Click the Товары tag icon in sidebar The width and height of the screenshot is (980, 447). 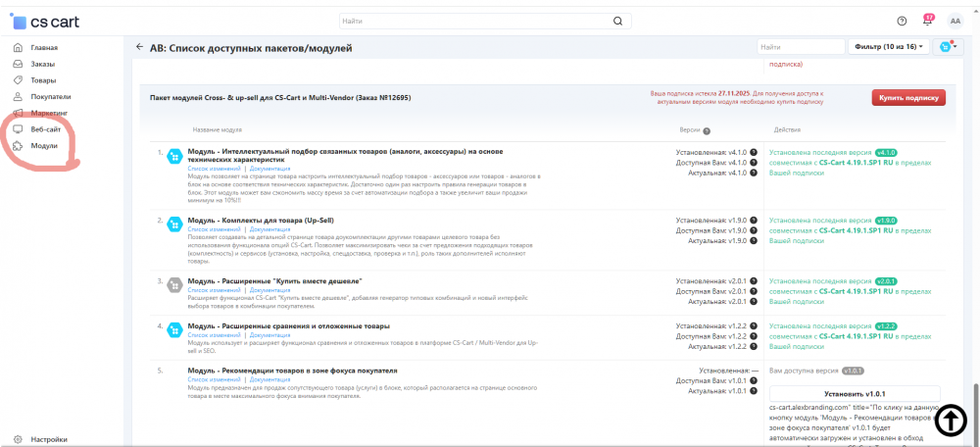click(18, 80)
